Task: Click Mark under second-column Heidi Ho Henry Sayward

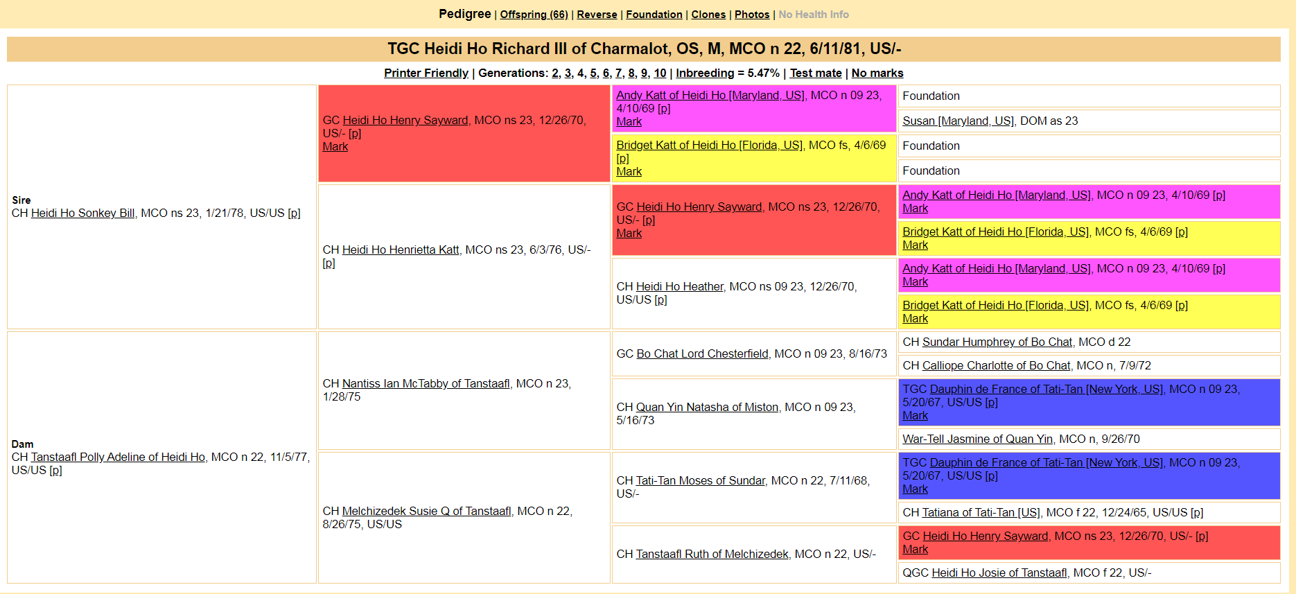Action: click(x=335, y=146)
